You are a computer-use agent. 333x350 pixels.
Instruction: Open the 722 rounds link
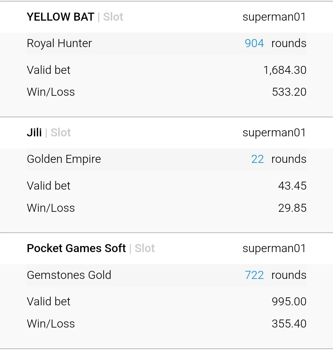254,275
